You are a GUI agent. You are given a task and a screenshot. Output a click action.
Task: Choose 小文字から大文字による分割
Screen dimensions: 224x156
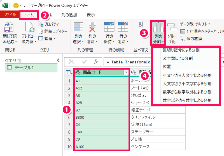pos(187,75)
